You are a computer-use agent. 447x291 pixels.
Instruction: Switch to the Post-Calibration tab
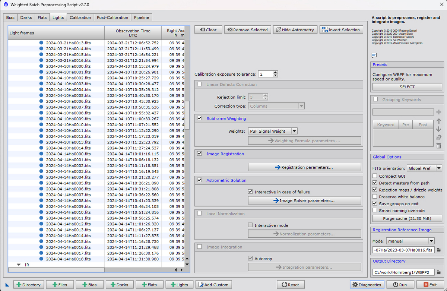point(112,18)
